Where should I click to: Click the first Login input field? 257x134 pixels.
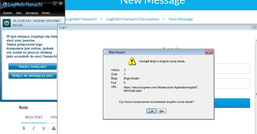tap(232, 69)
